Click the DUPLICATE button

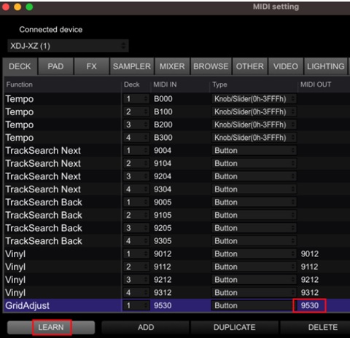click(x=235, y=327)
